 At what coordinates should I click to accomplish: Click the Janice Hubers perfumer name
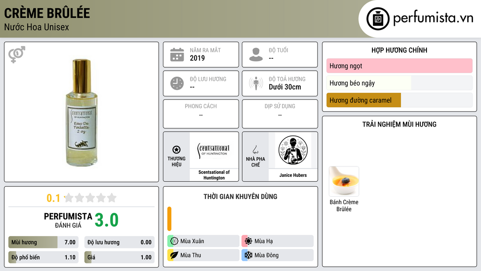[x=293, y=175]
